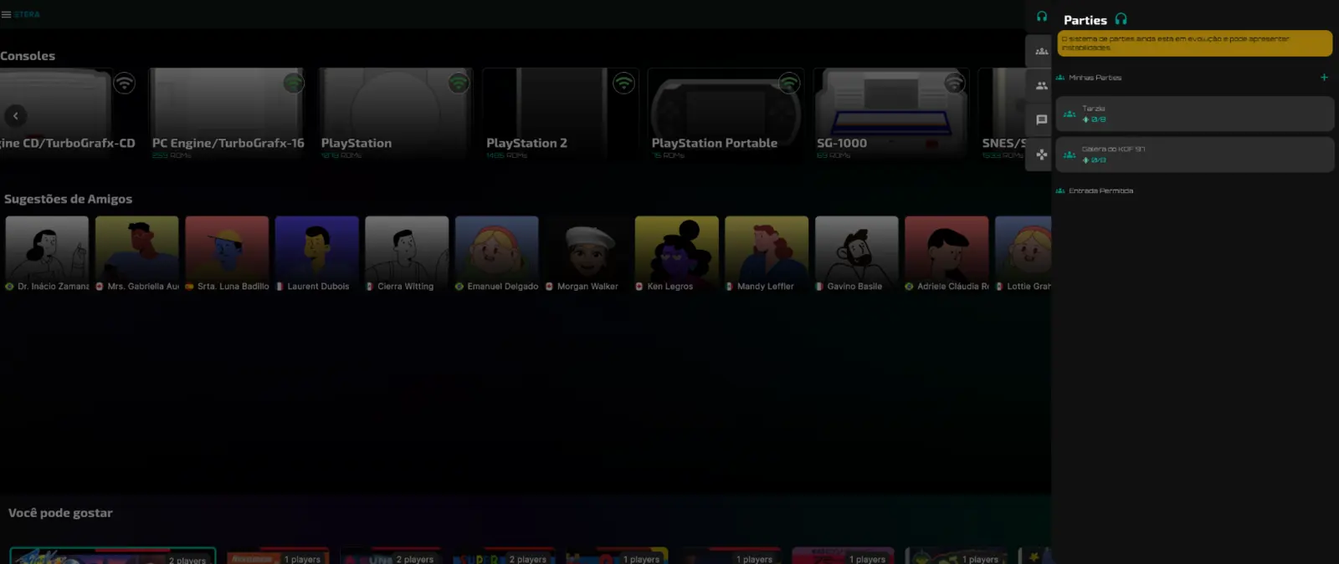
Task: View Cierra Witting friend suggestion
Action: [407, 255]
